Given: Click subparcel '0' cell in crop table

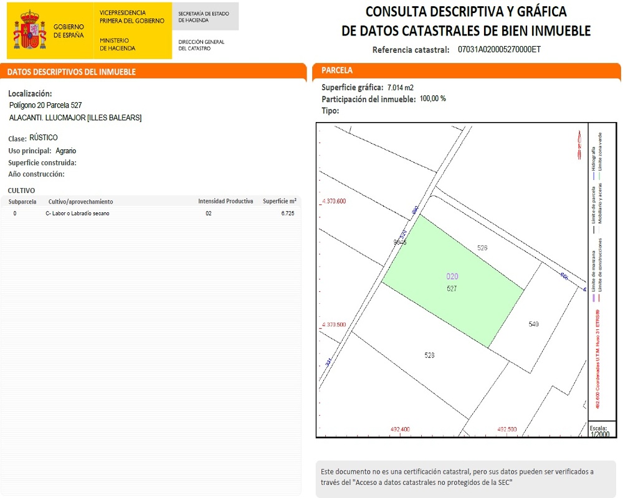Looking at the screenshot, I should 15,214.
